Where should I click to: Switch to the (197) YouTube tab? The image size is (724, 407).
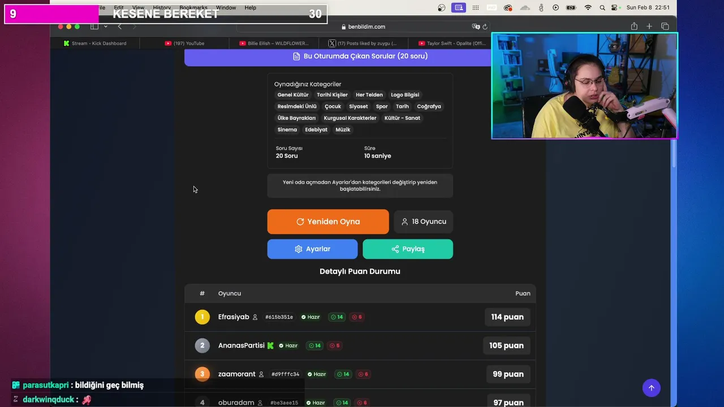pyautogui.click(x=184, y=43)
